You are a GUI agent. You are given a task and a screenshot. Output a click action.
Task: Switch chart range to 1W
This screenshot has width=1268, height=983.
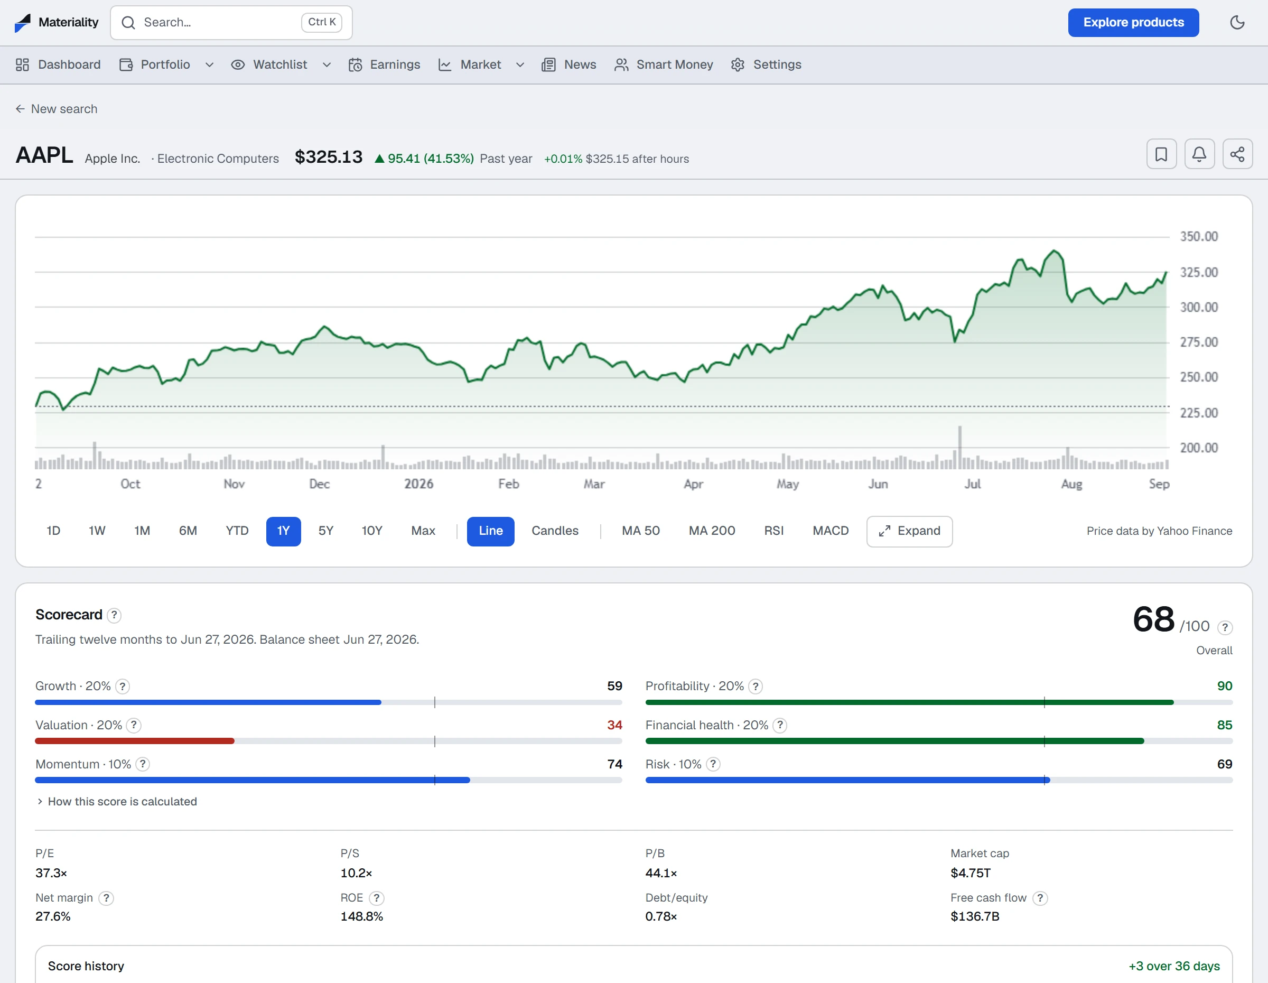tap(97, 531)
